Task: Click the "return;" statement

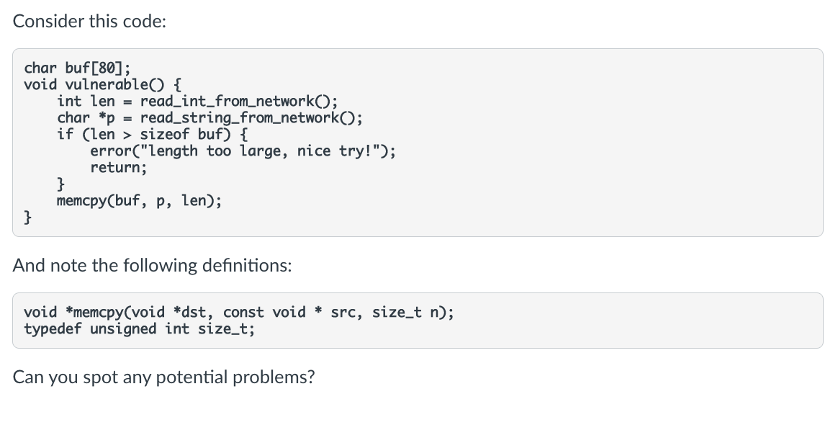Action: [118, 167]
